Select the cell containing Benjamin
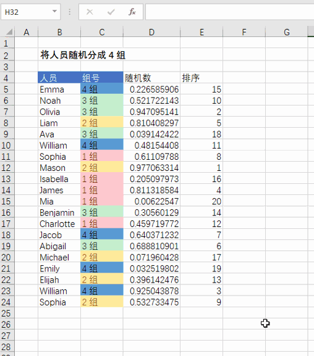Viewport: 314px width, 356px height. coord(59,212)
